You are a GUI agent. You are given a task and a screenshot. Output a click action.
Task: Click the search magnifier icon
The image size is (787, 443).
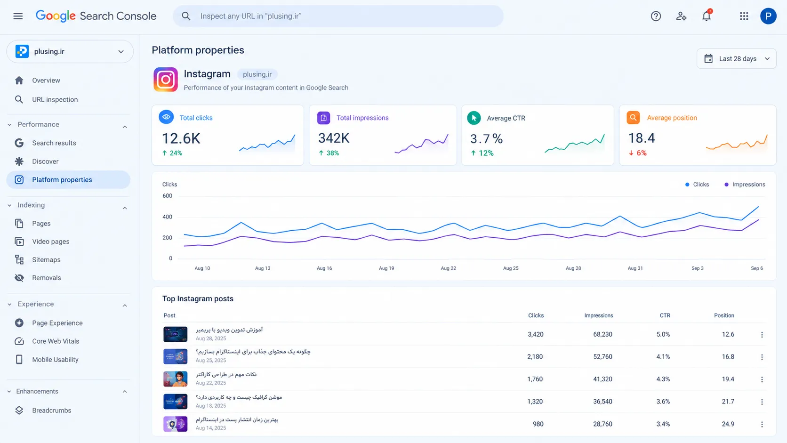186,16
